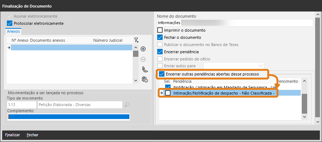
Task: Uncheck Fechar o documento
Action: (x=160, y=37)
